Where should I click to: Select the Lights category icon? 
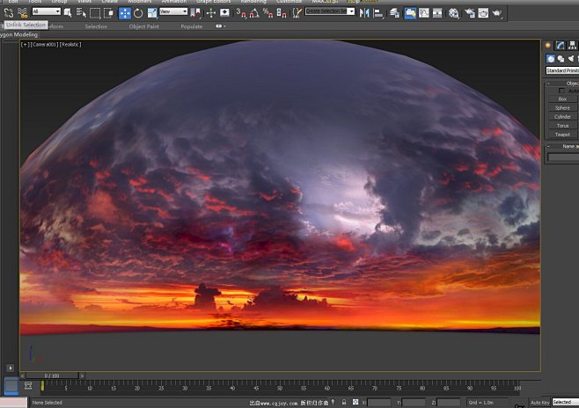click(571, 59)
